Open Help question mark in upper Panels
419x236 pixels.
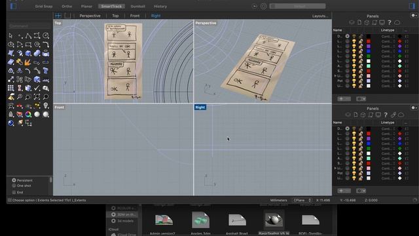[390, 22]
